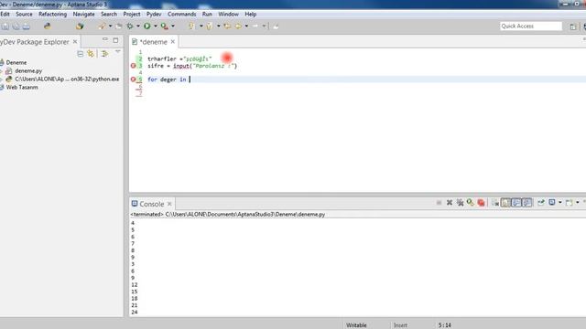
Task: Open the Forward navigation dropdown arrow
Action: point(265,27)
